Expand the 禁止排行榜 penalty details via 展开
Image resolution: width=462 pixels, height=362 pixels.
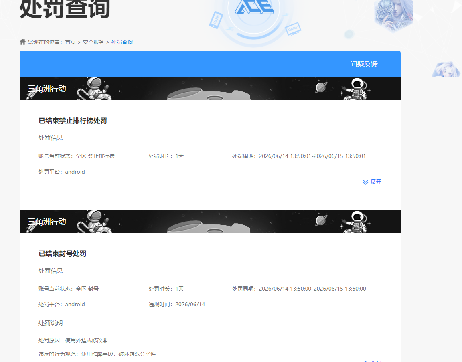(372, 182)
